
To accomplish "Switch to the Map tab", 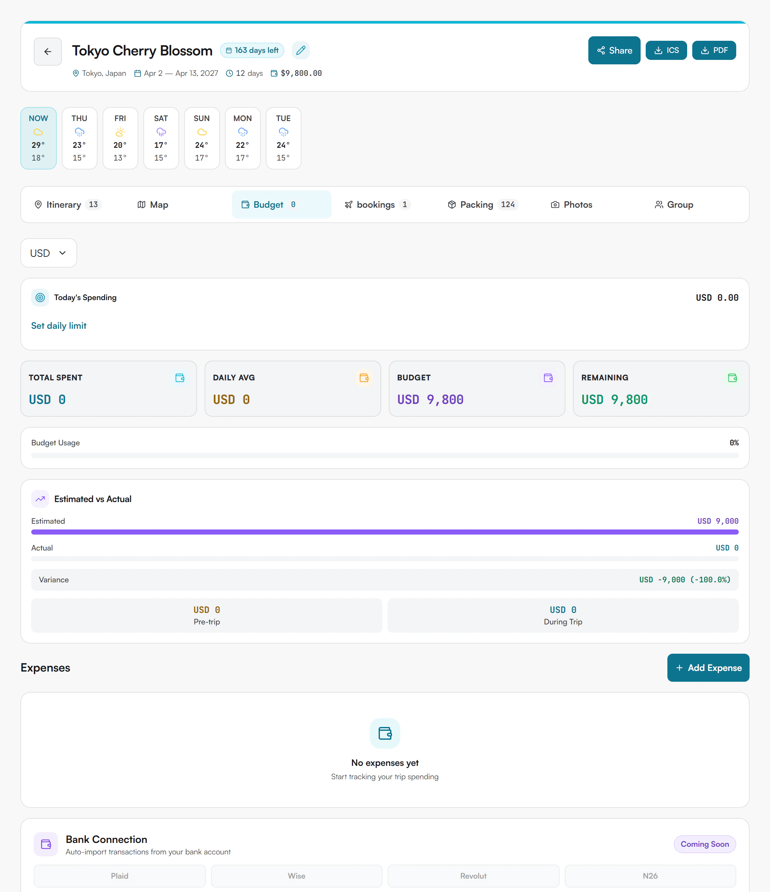I will point(178,205).
